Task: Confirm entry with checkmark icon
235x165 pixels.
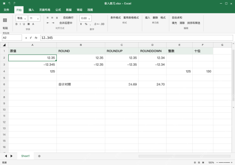Action: [x=31, y=38]
